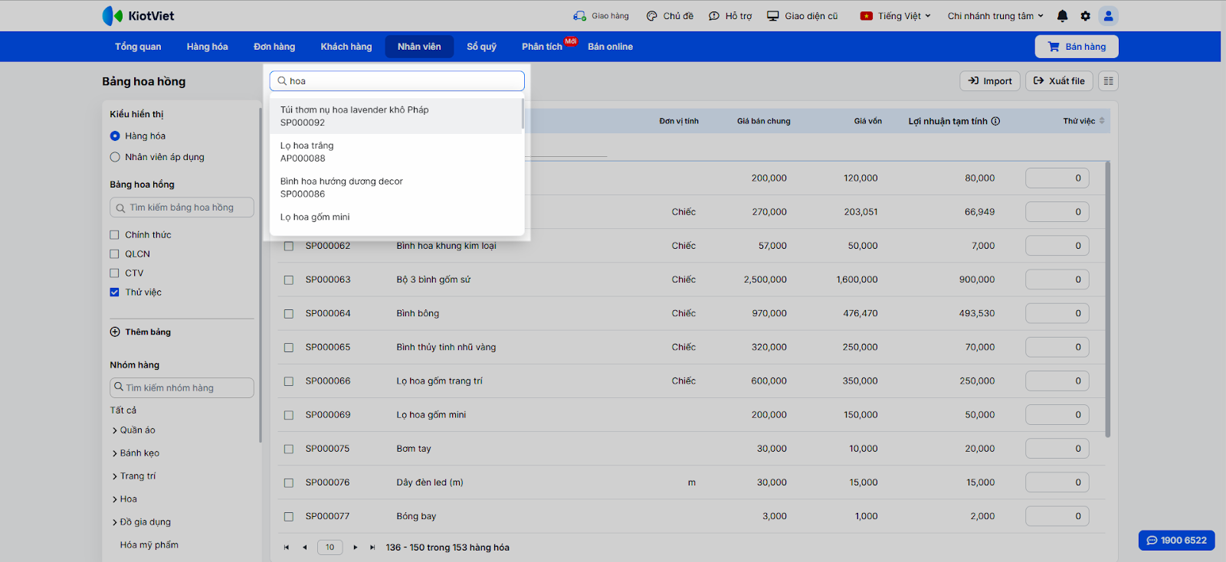This screenshot has width=1226, height=562.
Task: Open settings gear icon in header
Action: tap(1085, 16)
